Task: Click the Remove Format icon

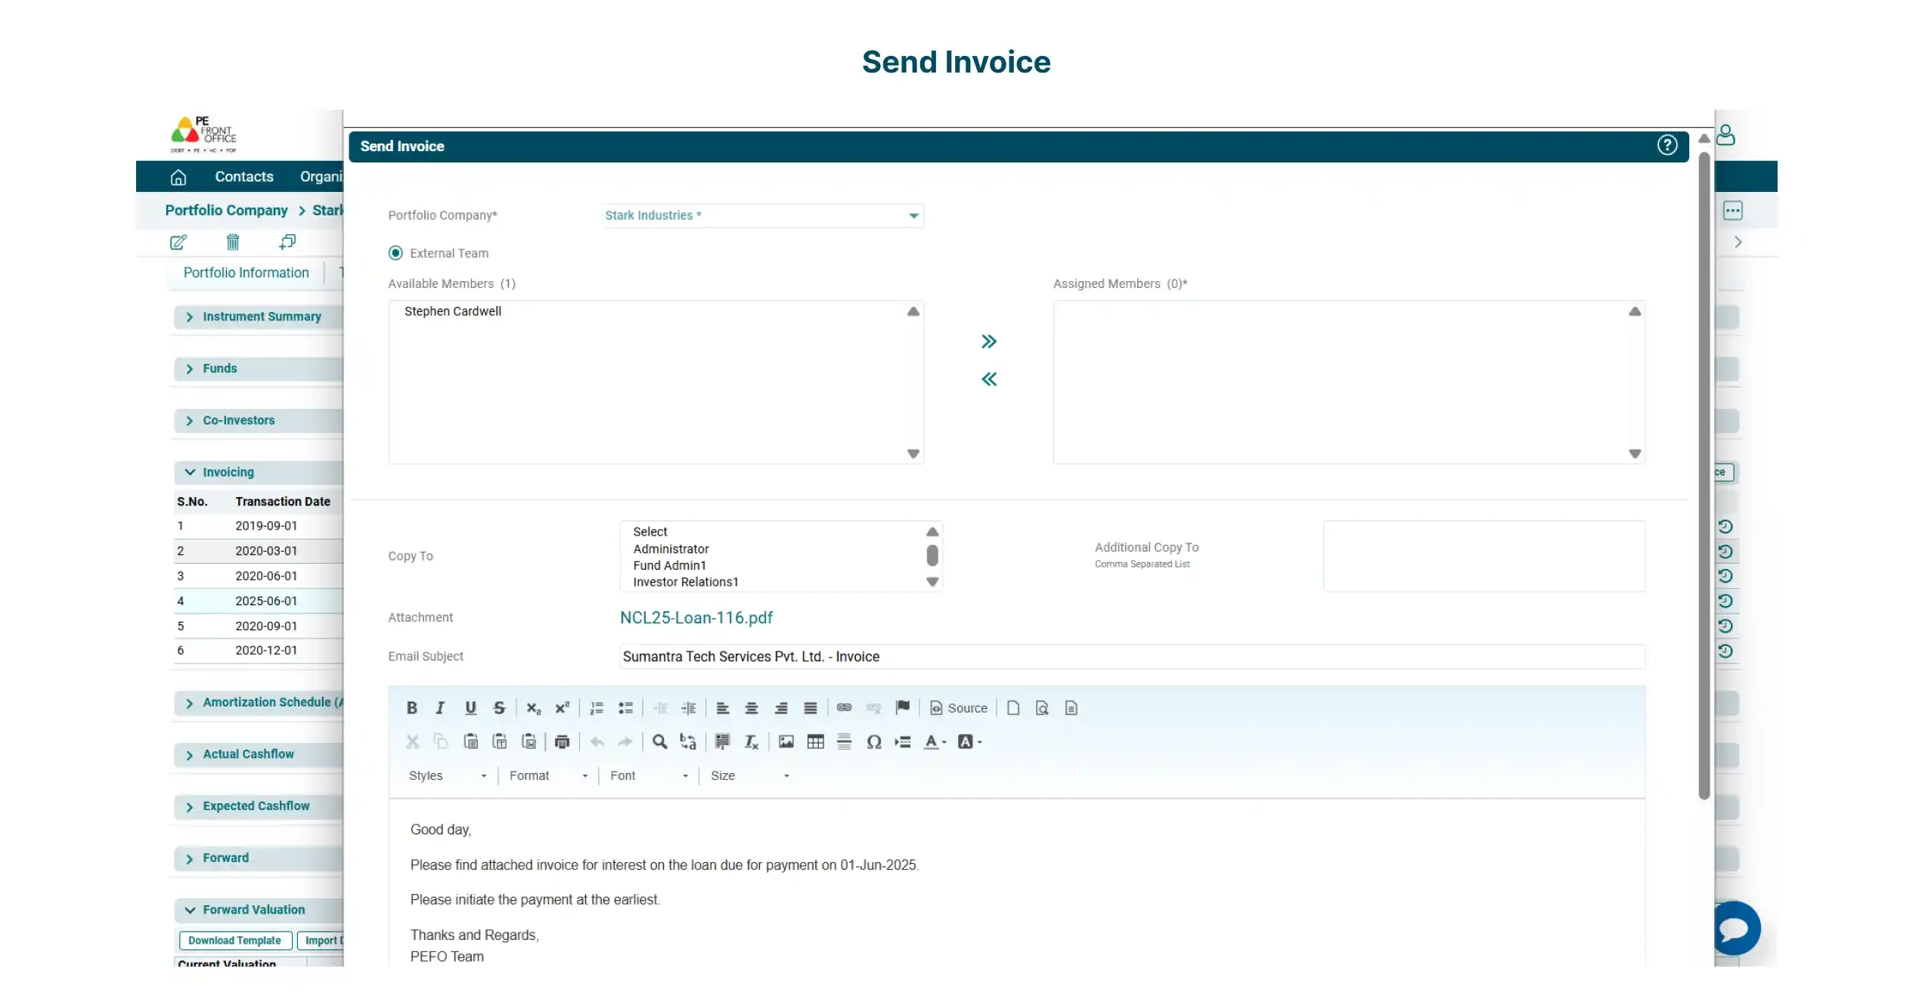Action: pos(751,742)
